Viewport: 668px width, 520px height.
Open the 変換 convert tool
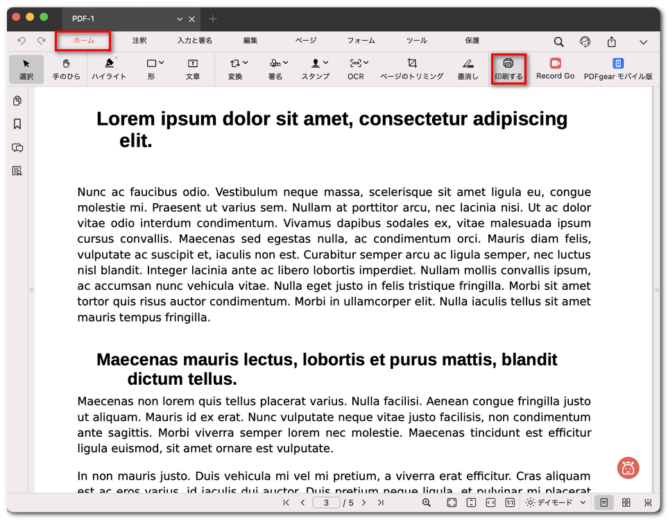point(234,69)
